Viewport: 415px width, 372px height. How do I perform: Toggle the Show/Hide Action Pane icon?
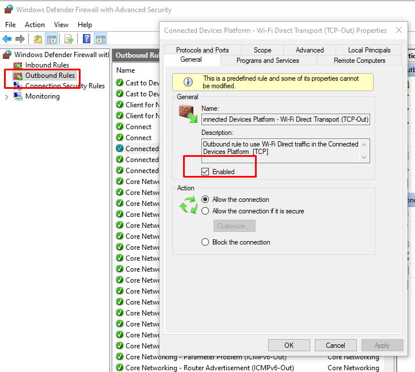point(101,39)
